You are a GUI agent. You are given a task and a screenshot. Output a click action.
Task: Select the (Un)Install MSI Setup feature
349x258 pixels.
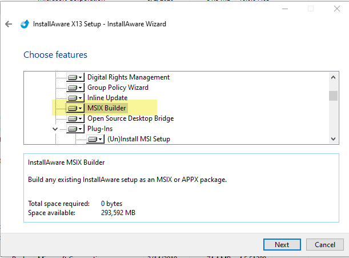pyautogui.click(x=139, y=139)
